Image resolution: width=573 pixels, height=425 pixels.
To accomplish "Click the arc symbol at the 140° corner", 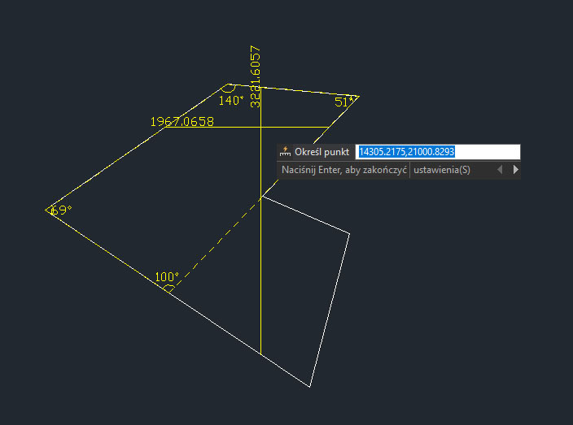I will 229,89.
